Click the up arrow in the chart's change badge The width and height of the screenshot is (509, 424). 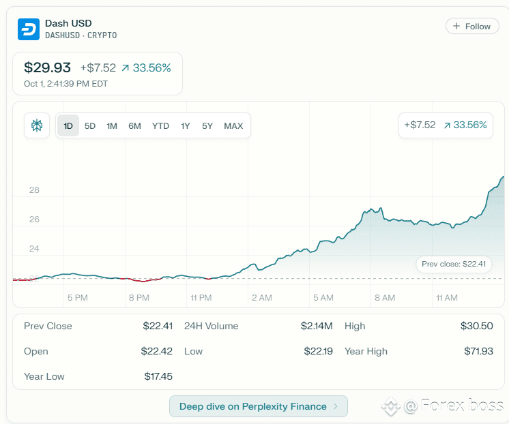447,125
